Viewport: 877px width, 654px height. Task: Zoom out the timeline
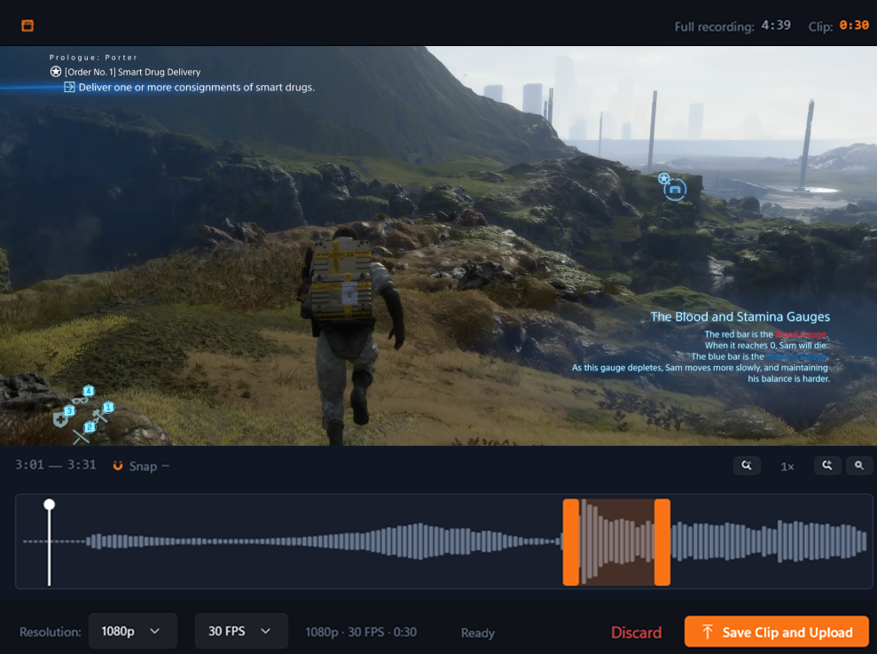[x=747, y=465]
